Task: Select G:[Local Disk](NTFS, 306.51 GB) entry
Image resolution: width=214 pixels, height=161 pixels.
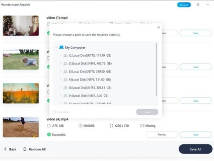Action: pyautogui.click(x=90, y=88)
